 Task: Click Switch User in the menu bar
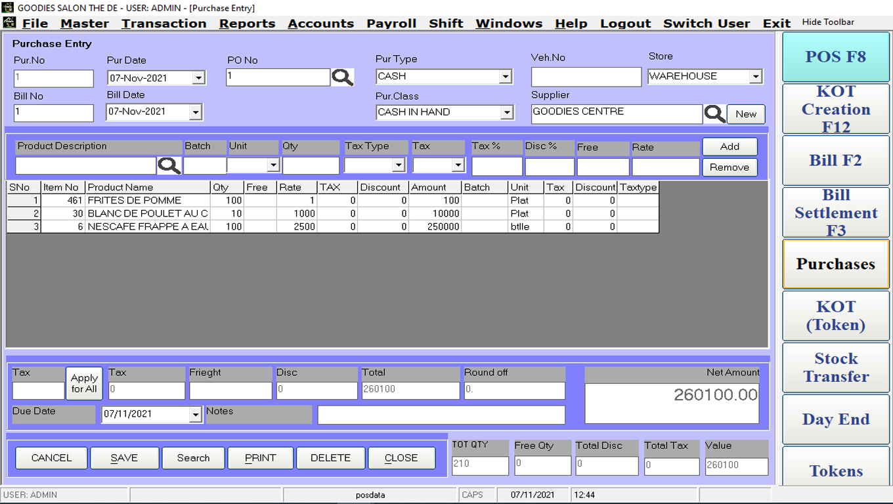coord(707,23)
